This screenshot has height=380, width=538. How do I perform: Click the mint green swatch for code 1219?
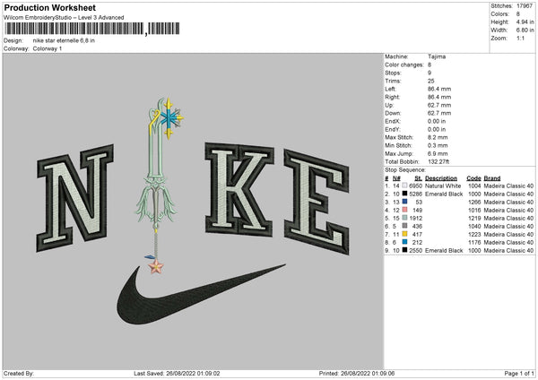tap(405, 218)
